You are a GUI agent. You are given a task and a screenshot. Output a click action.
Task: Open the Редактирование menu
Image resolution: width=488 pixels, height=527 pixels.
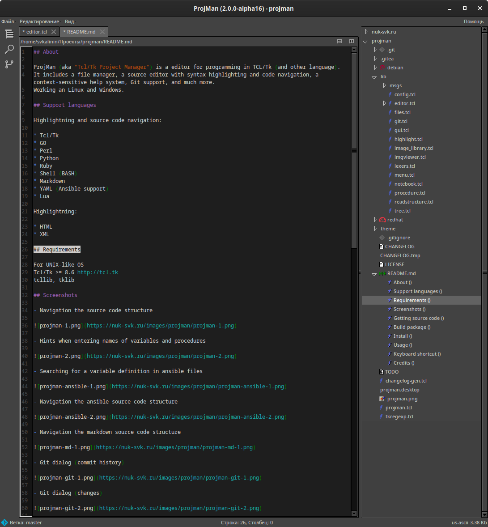[x=39, y=21]
